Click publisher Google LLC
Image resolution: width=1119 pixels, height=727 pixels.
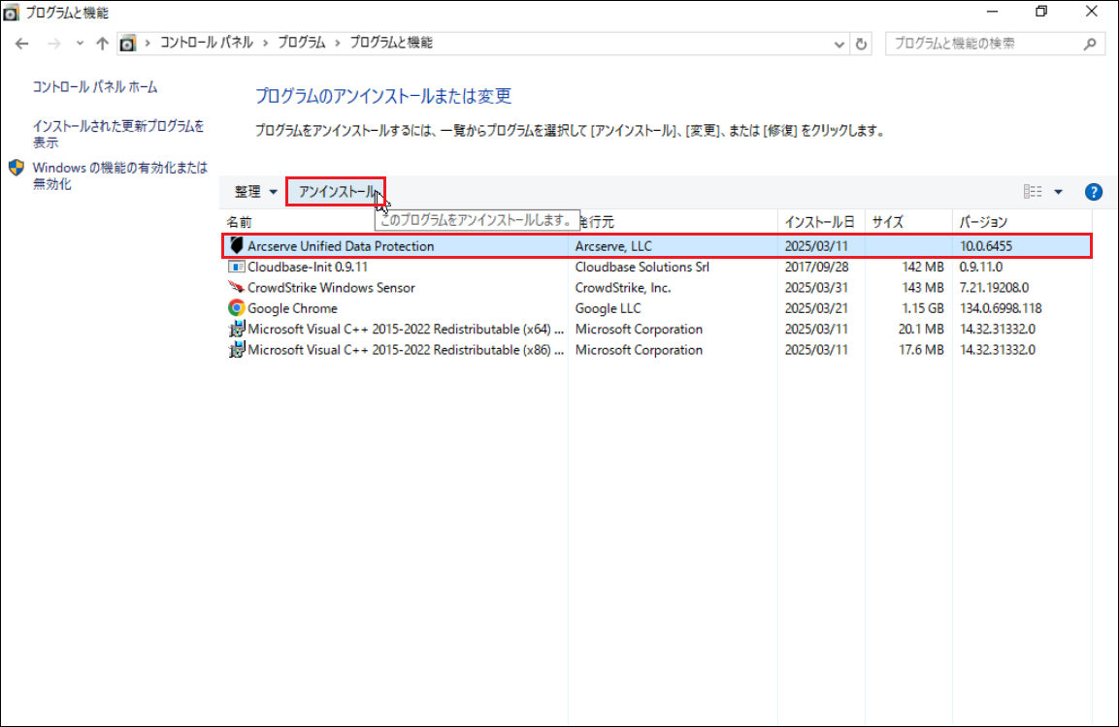click(608, 308)
